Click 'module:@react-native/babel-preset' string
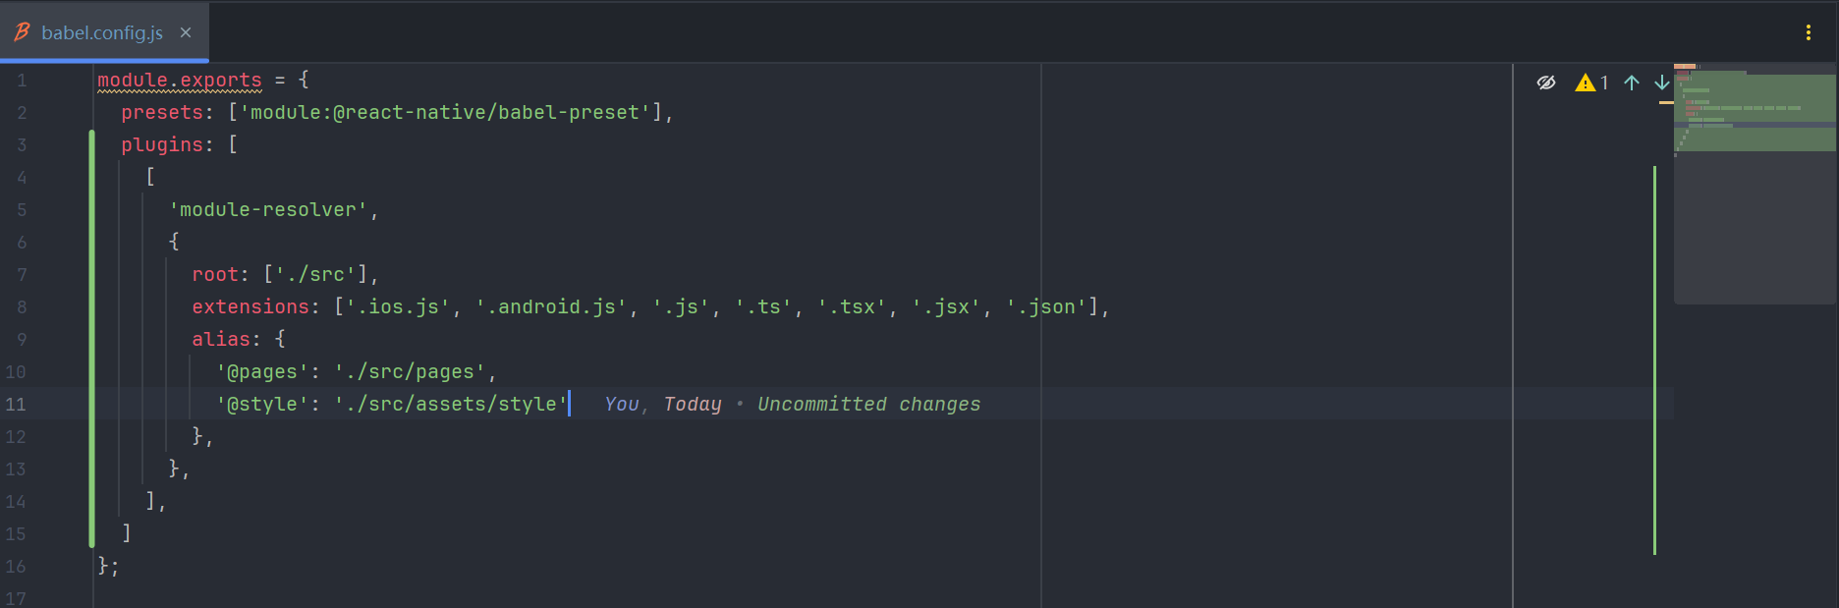Screen dimensions: 1839x608 tap(445, 112)
